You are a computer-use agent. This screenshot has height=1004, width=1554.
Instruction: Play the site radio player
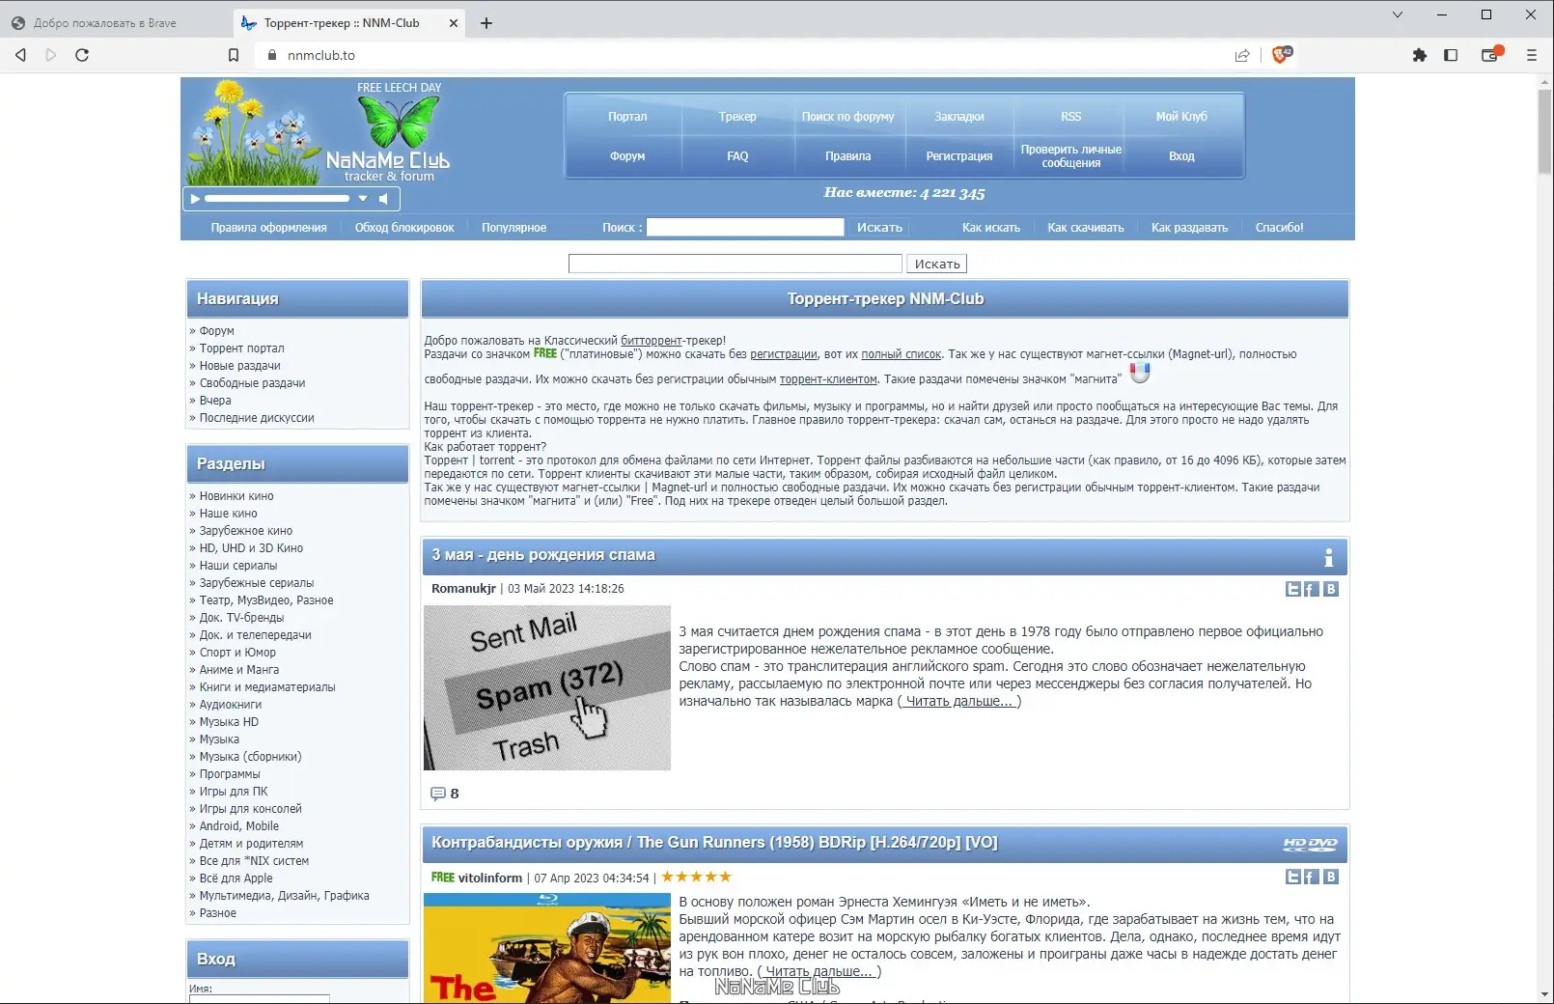(195, 199)
